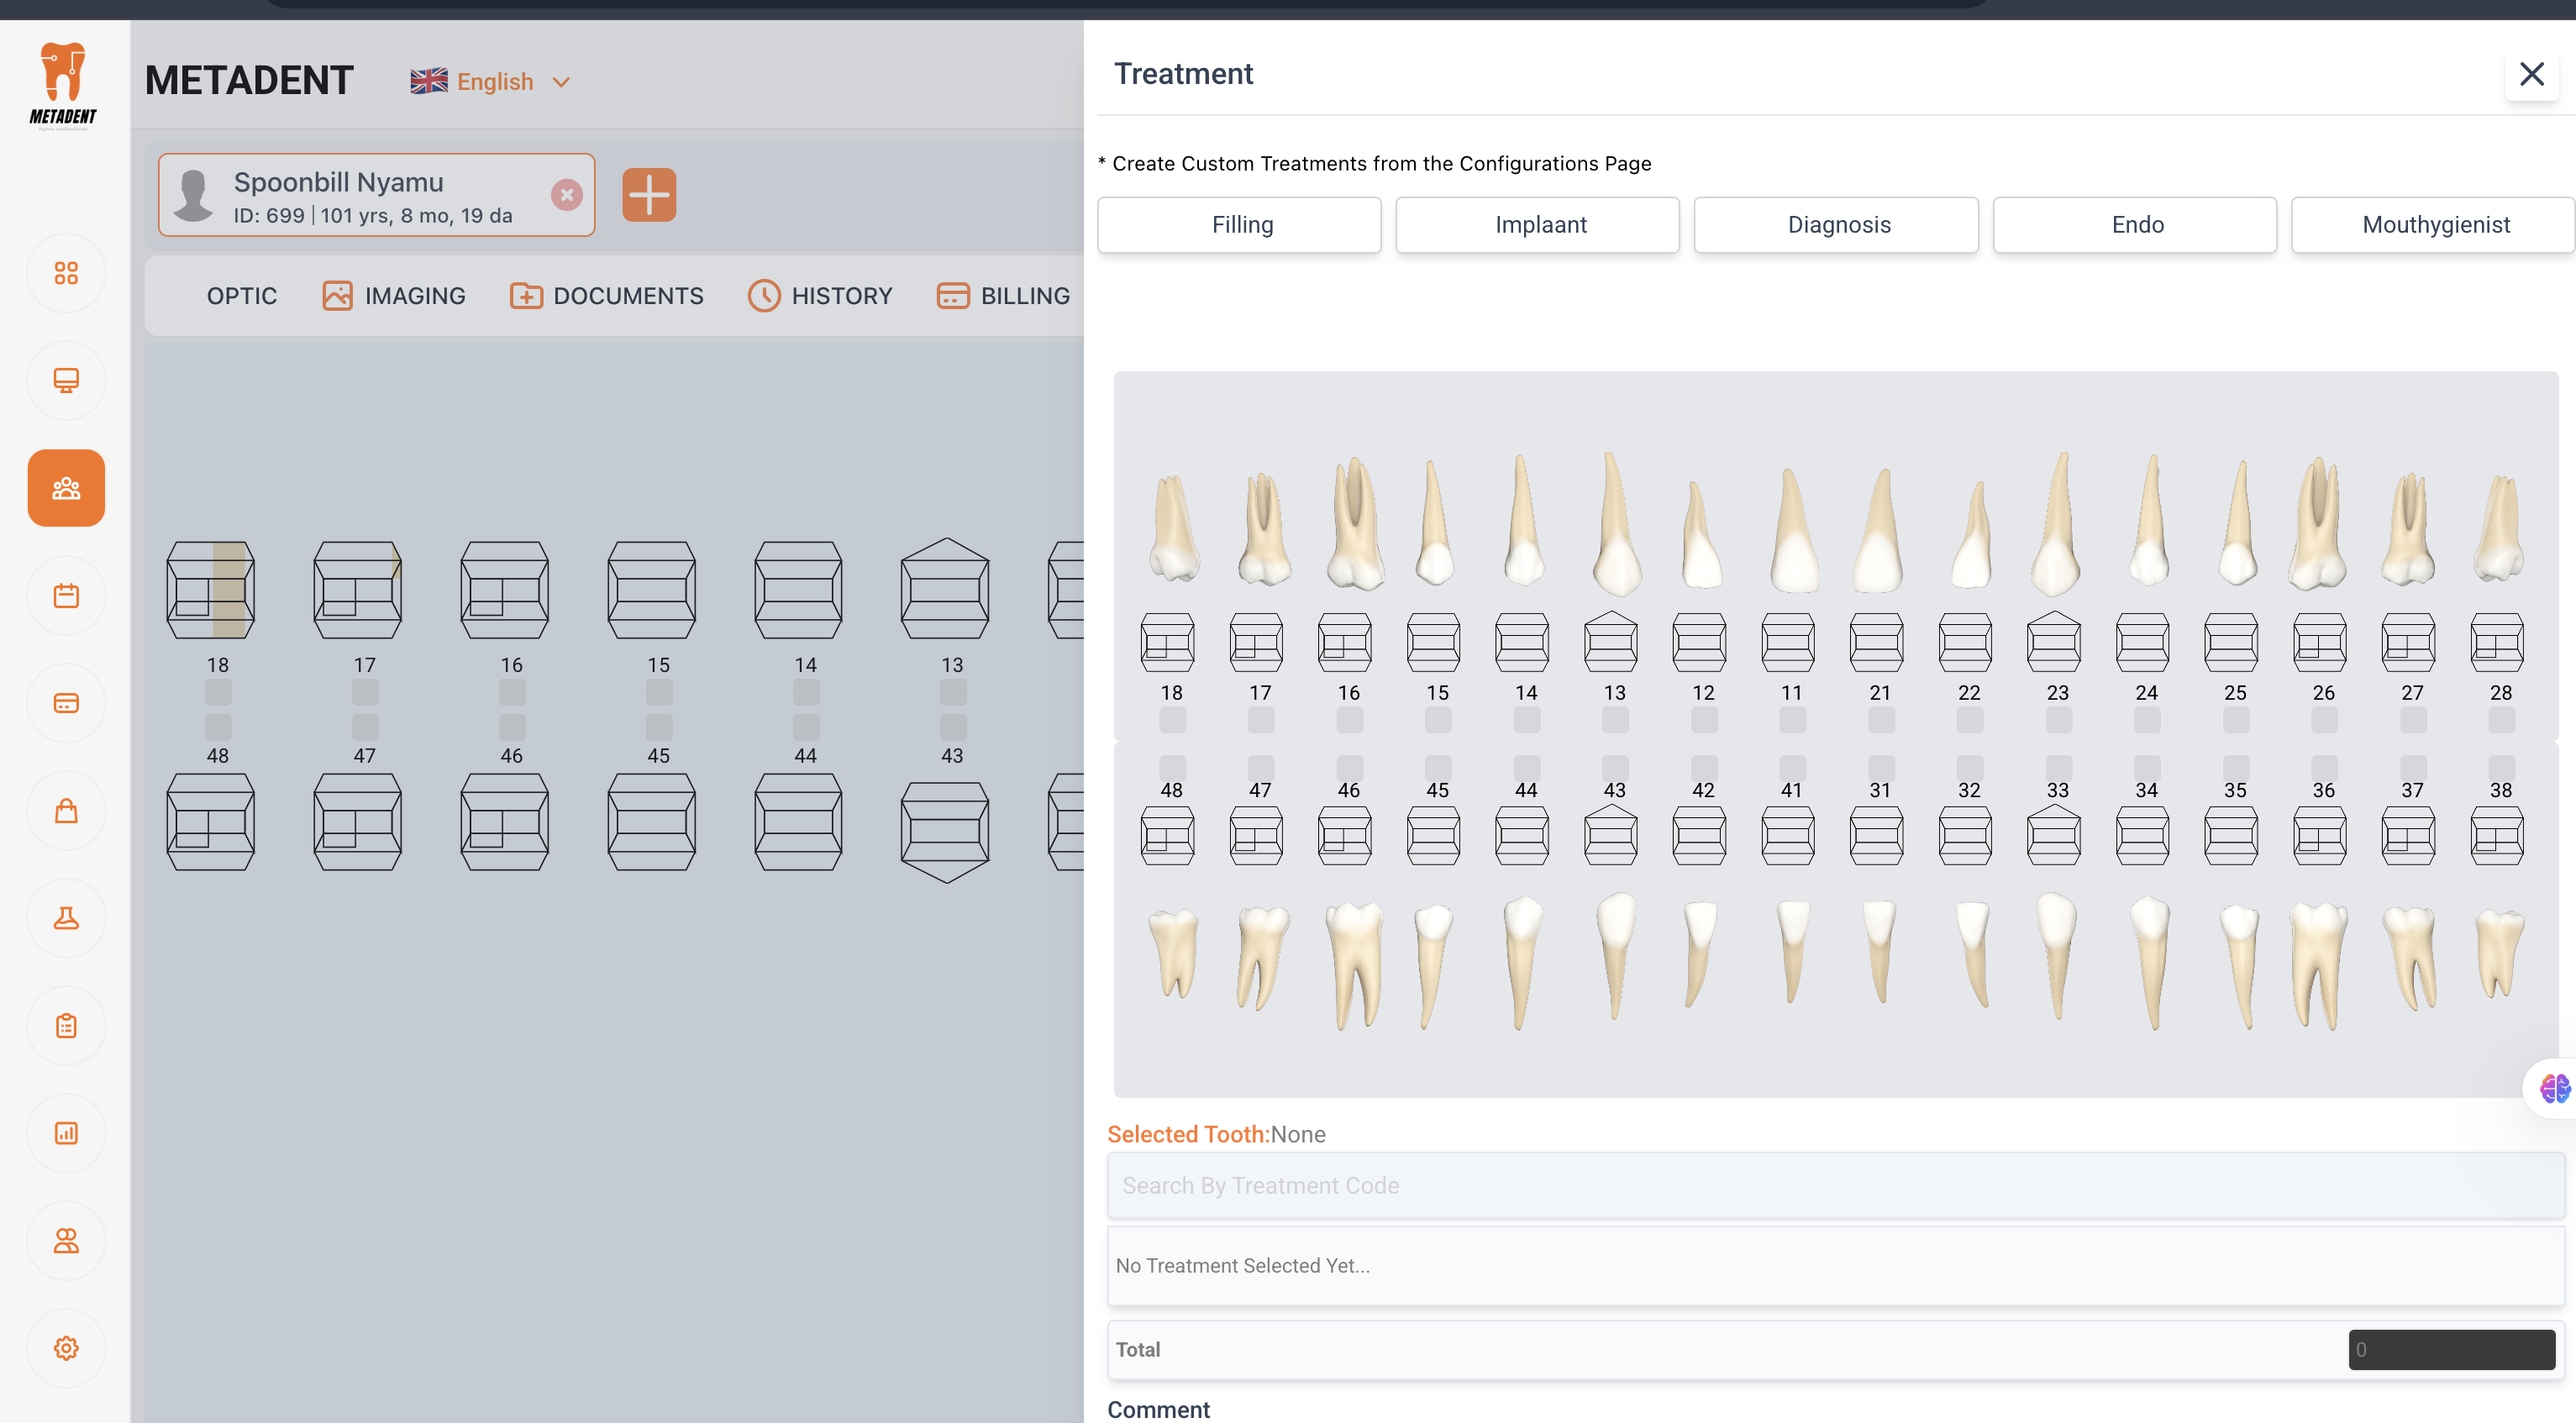Select the Filling treatment button

[x=1240, y=225]
